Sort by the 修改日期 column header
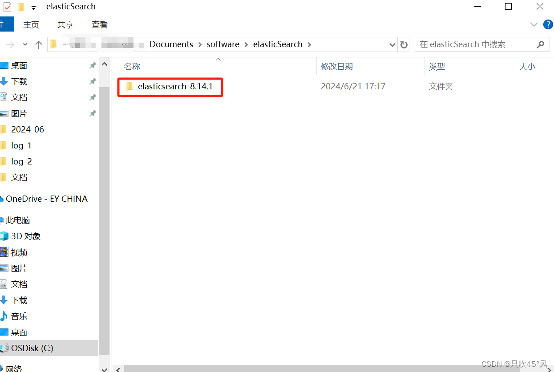The image size is (554, 372). 337,67
